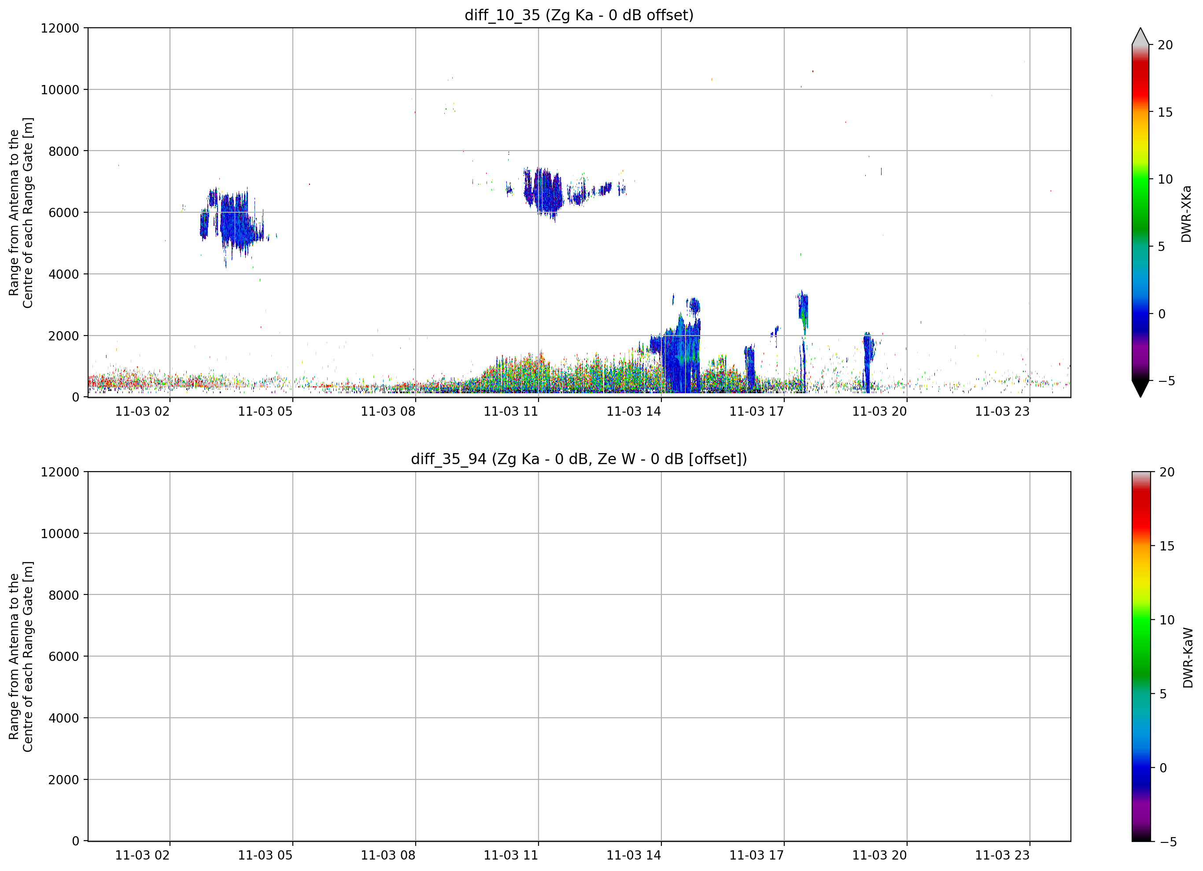This screenshot has width=1203, height=871.
Task: Click the 15 tick on the DWR-XKa colorbar
Action: tap(1165, 112)
